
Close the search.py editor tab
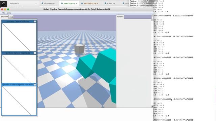pos(77,3)
